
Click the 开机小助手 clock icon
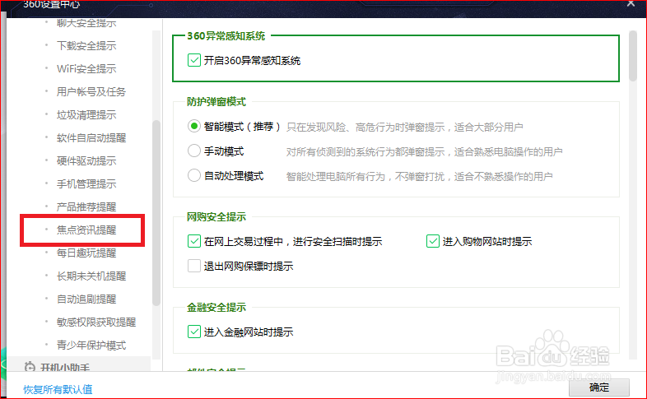click(30, 366)
